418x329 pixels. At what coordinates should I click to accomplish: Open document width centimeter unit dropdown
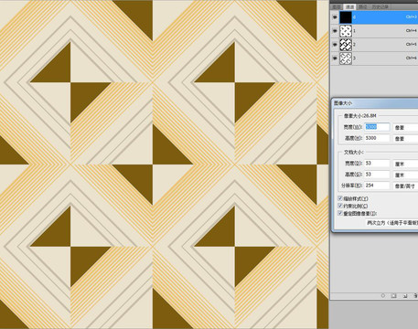click(405, 164)
